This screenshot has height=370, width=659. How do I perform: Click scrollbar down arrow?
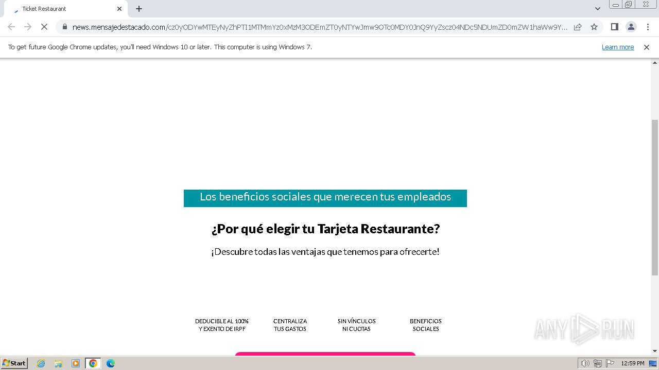tap(655, 351)
